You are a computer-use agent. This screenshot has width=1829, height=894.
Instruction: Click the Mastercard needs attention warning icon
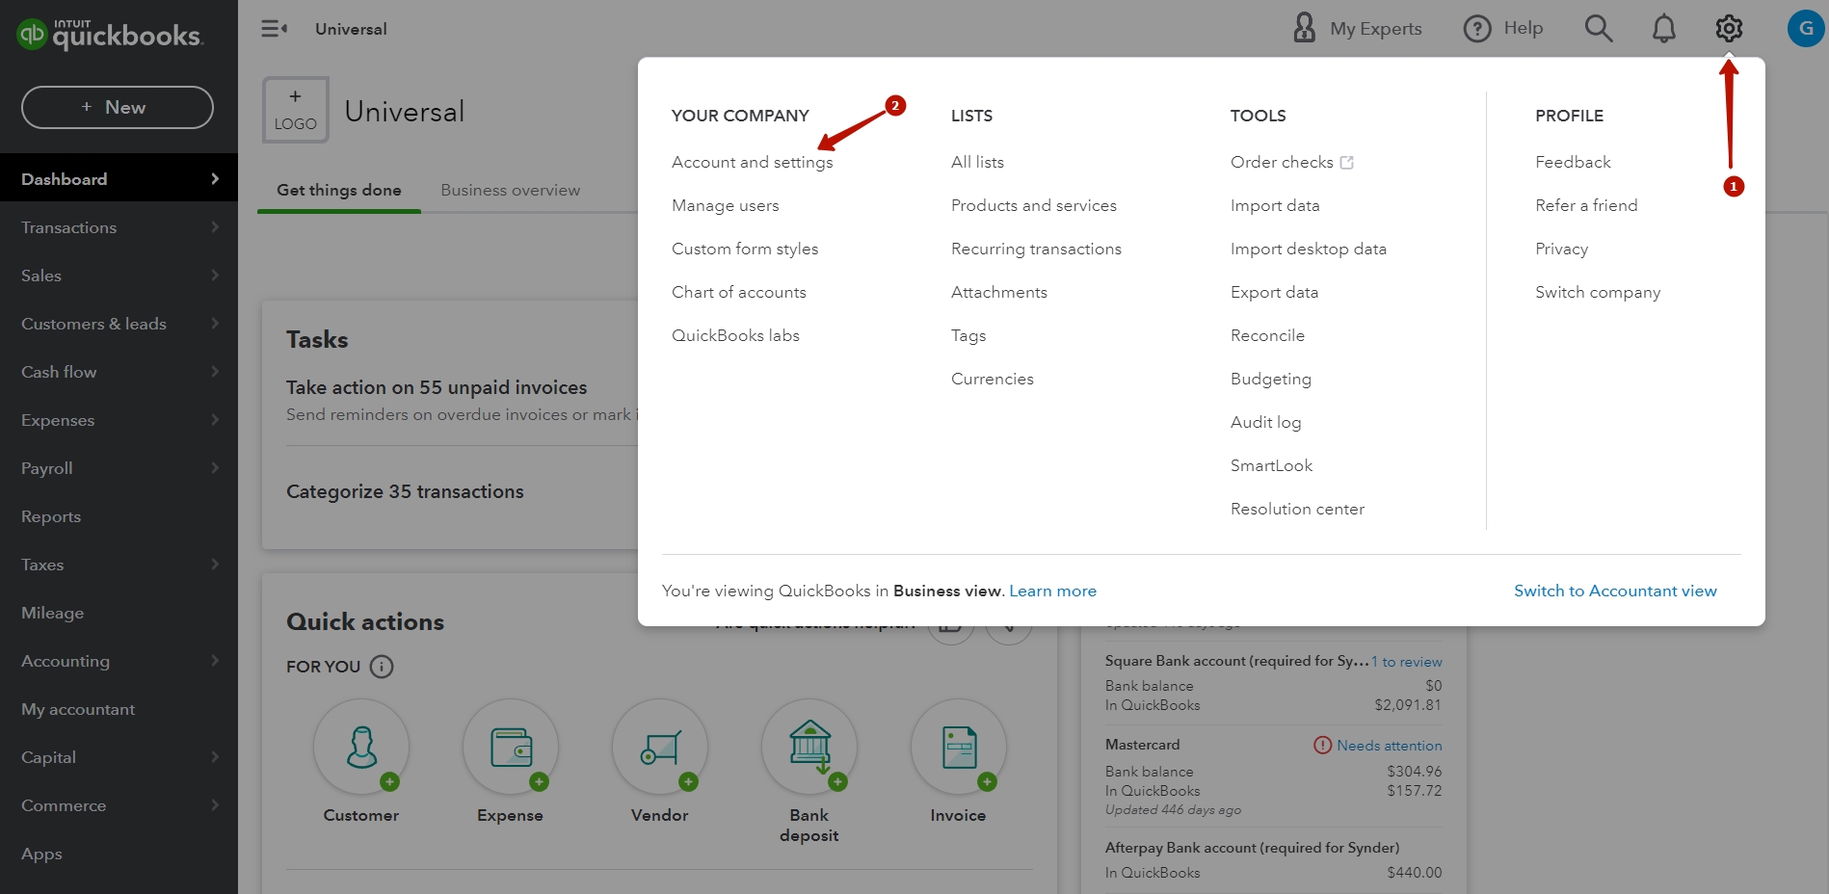pyautogui.click(x=1322, y=746)
